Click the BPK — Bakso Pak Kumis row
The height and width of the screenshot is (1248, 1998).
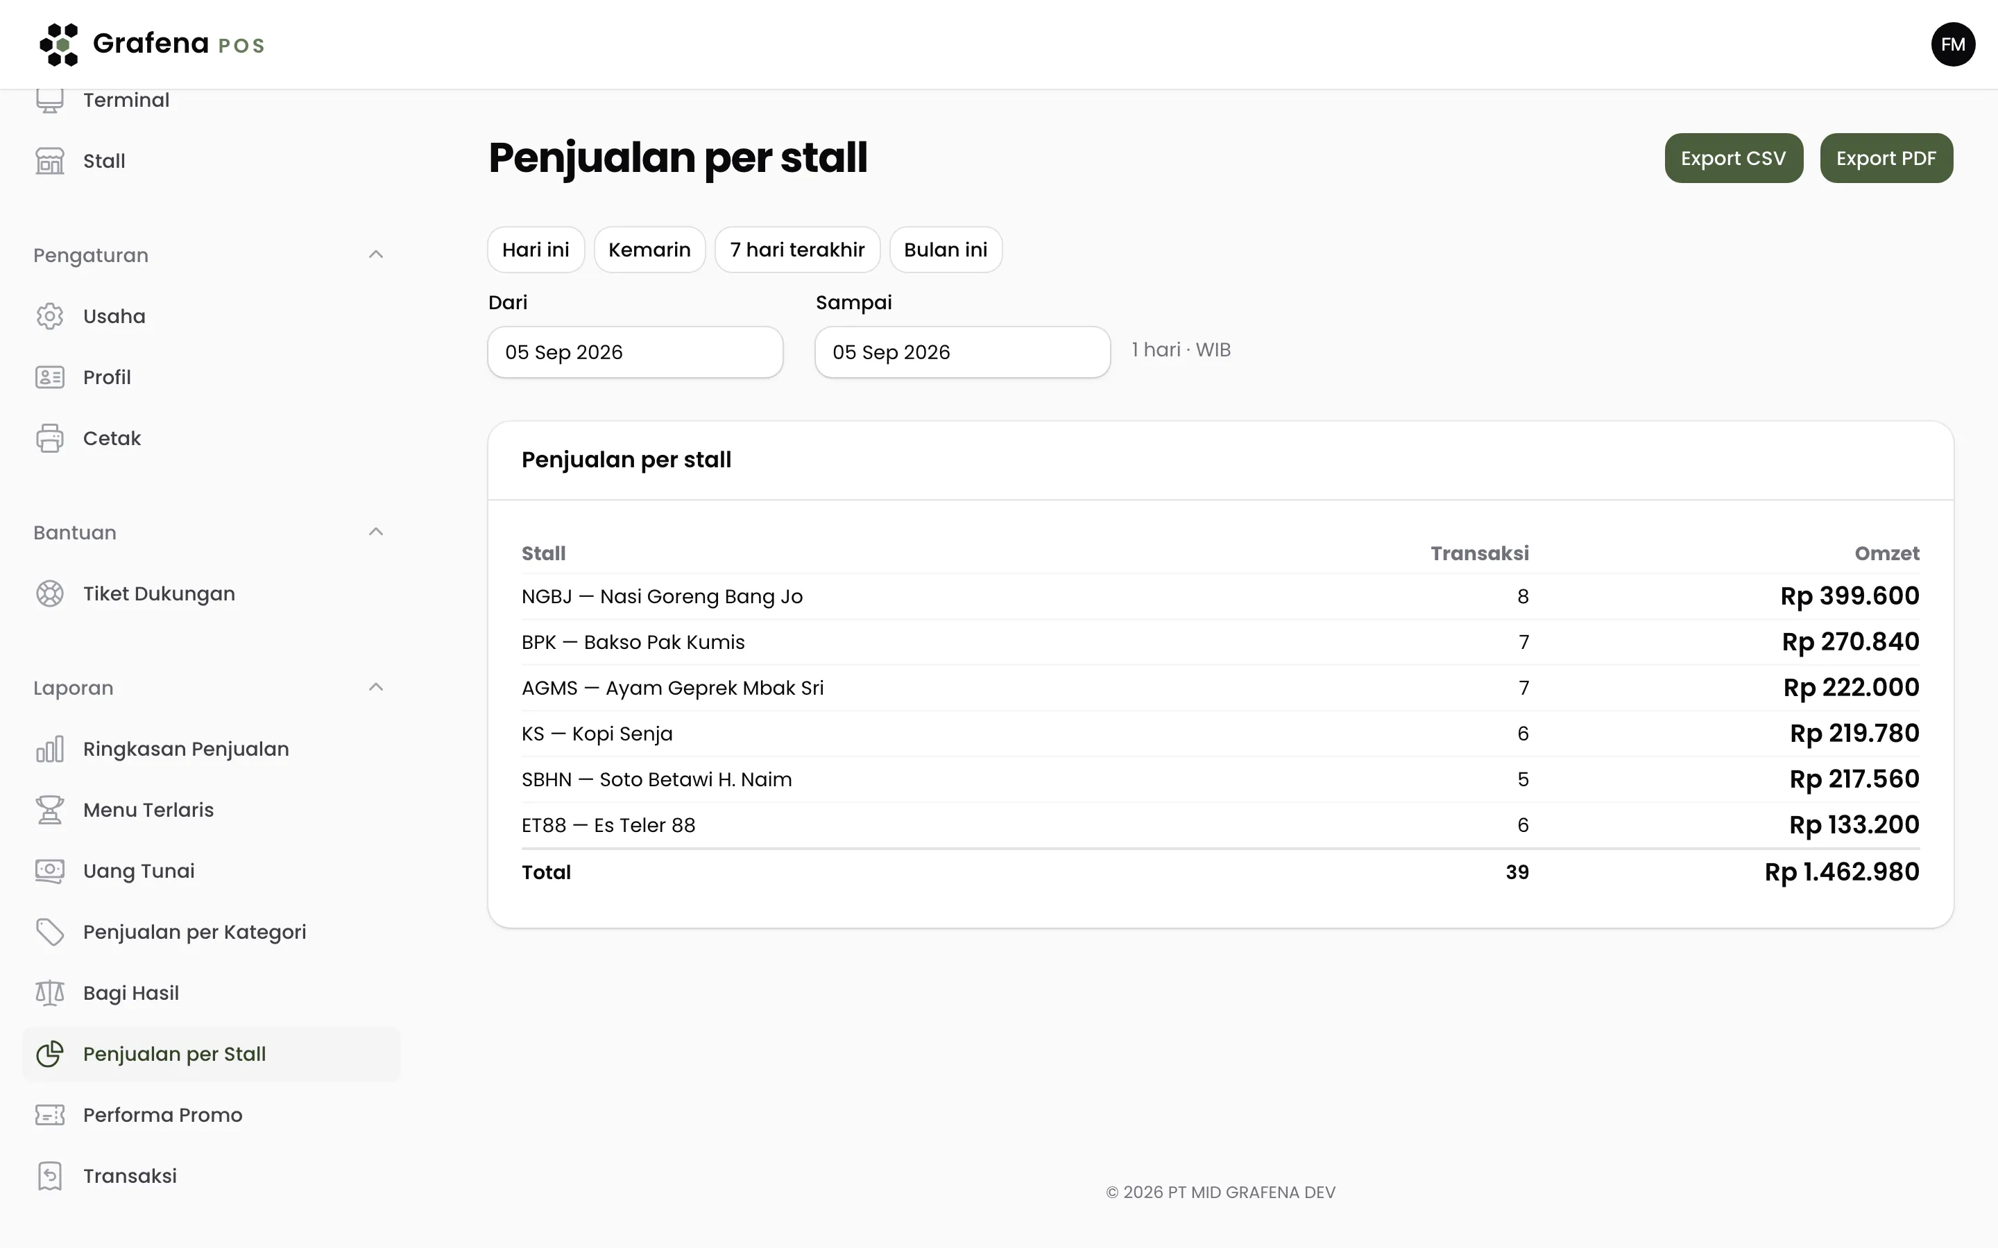(x=1220, y=642)
